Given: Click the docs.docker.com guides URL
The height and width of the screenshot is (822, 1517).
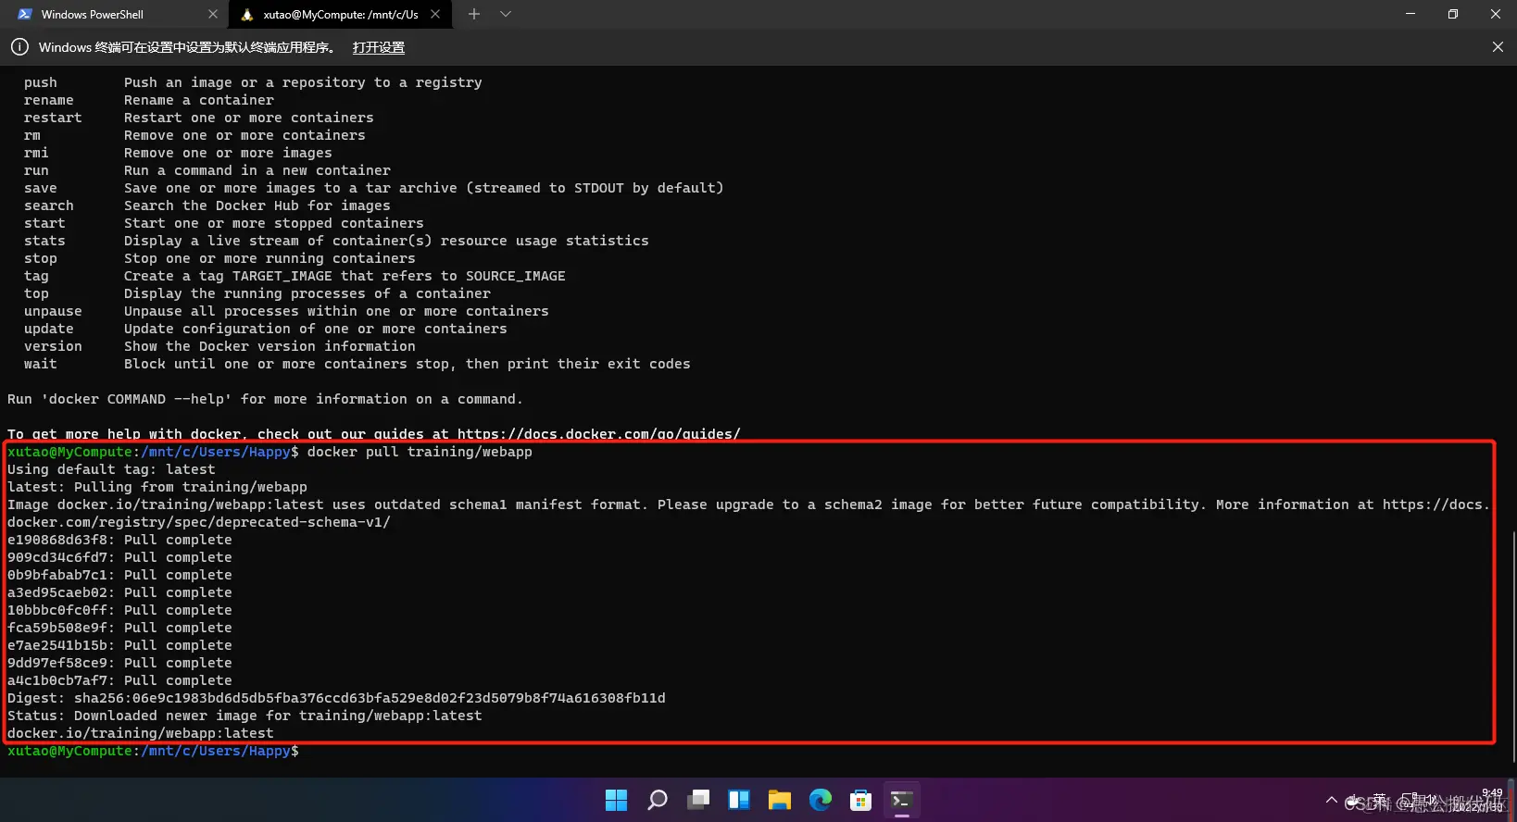Looking at the screenshot, I should pos(599,434).
